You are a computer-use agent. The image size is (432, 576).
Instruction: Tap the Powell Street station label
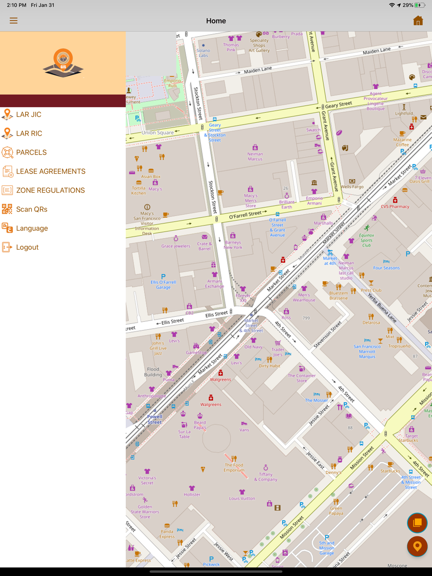155,420
